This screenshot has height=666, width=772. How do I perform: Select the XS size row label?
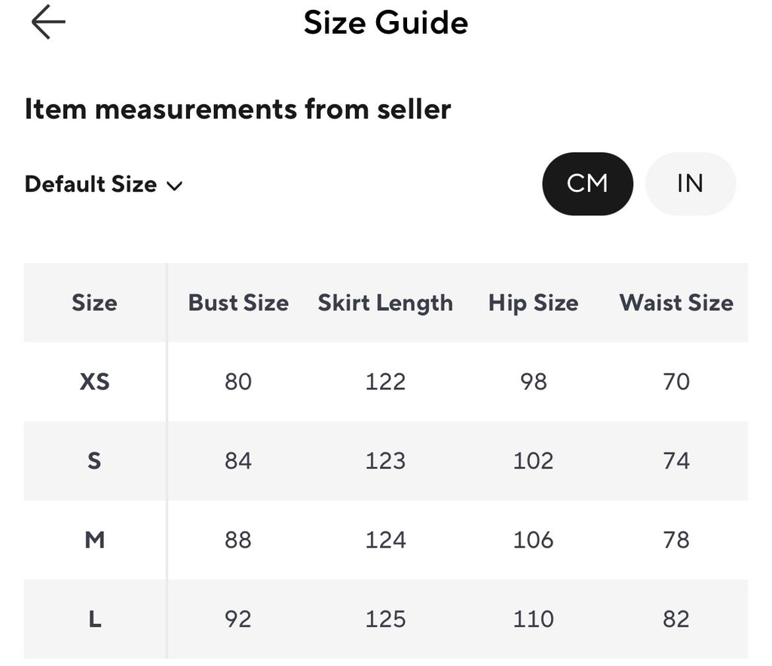coord(94,382)
